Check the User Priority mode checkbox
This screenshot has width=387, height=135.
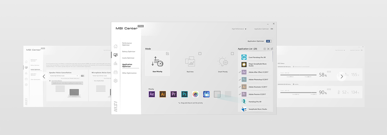[x=167, y=53]
